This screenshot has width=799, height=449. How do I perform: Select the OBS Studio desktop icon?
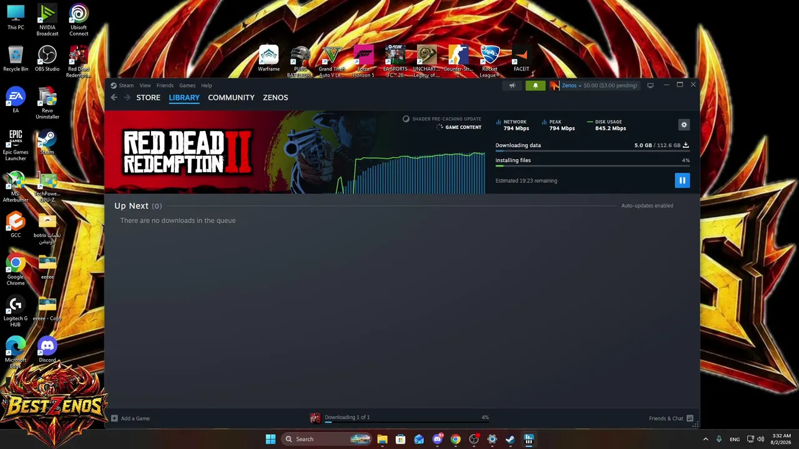click(x=47, y=59)
